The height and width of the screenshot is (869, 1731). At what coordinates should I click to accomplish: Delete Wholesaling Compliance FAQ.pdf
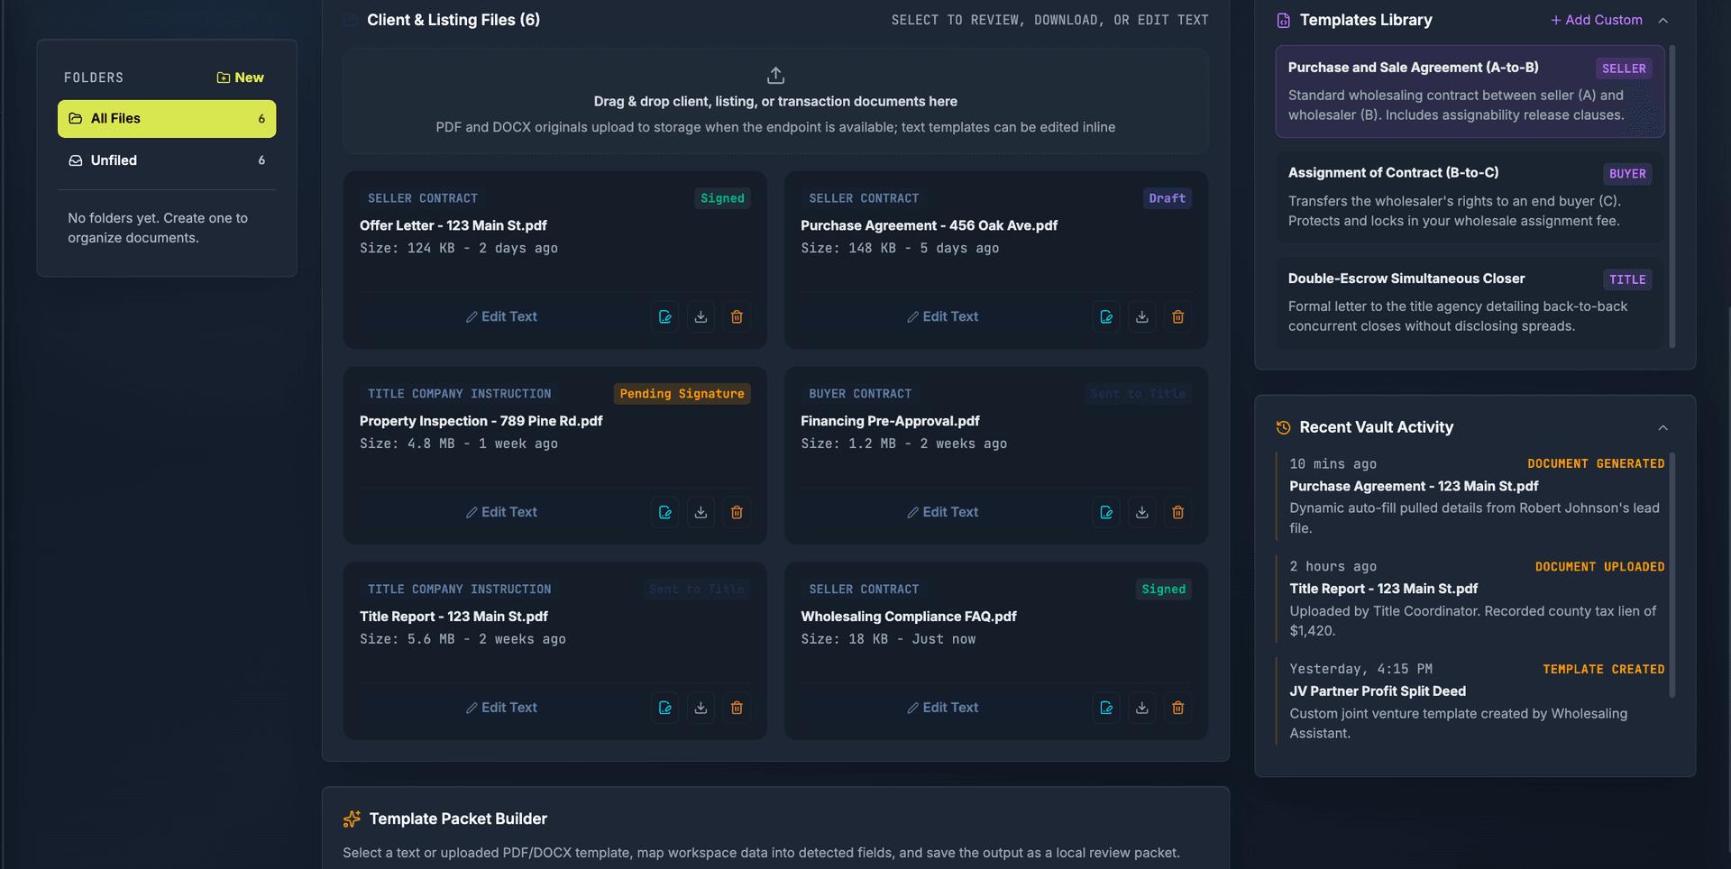[x=1177, y=708]
